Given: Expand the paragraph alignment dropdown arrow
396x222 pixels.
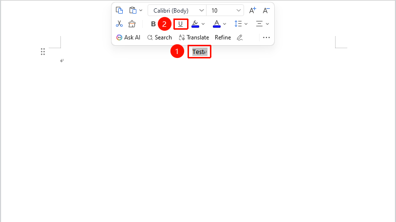Looking at the screenshot, I should 267,24.
